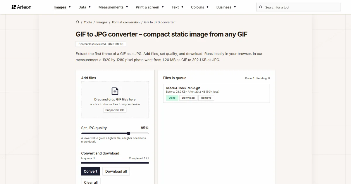Expand the Data dropdown arrow
Image resolution: width=351 pixels, height=184 pixels.
90,7
